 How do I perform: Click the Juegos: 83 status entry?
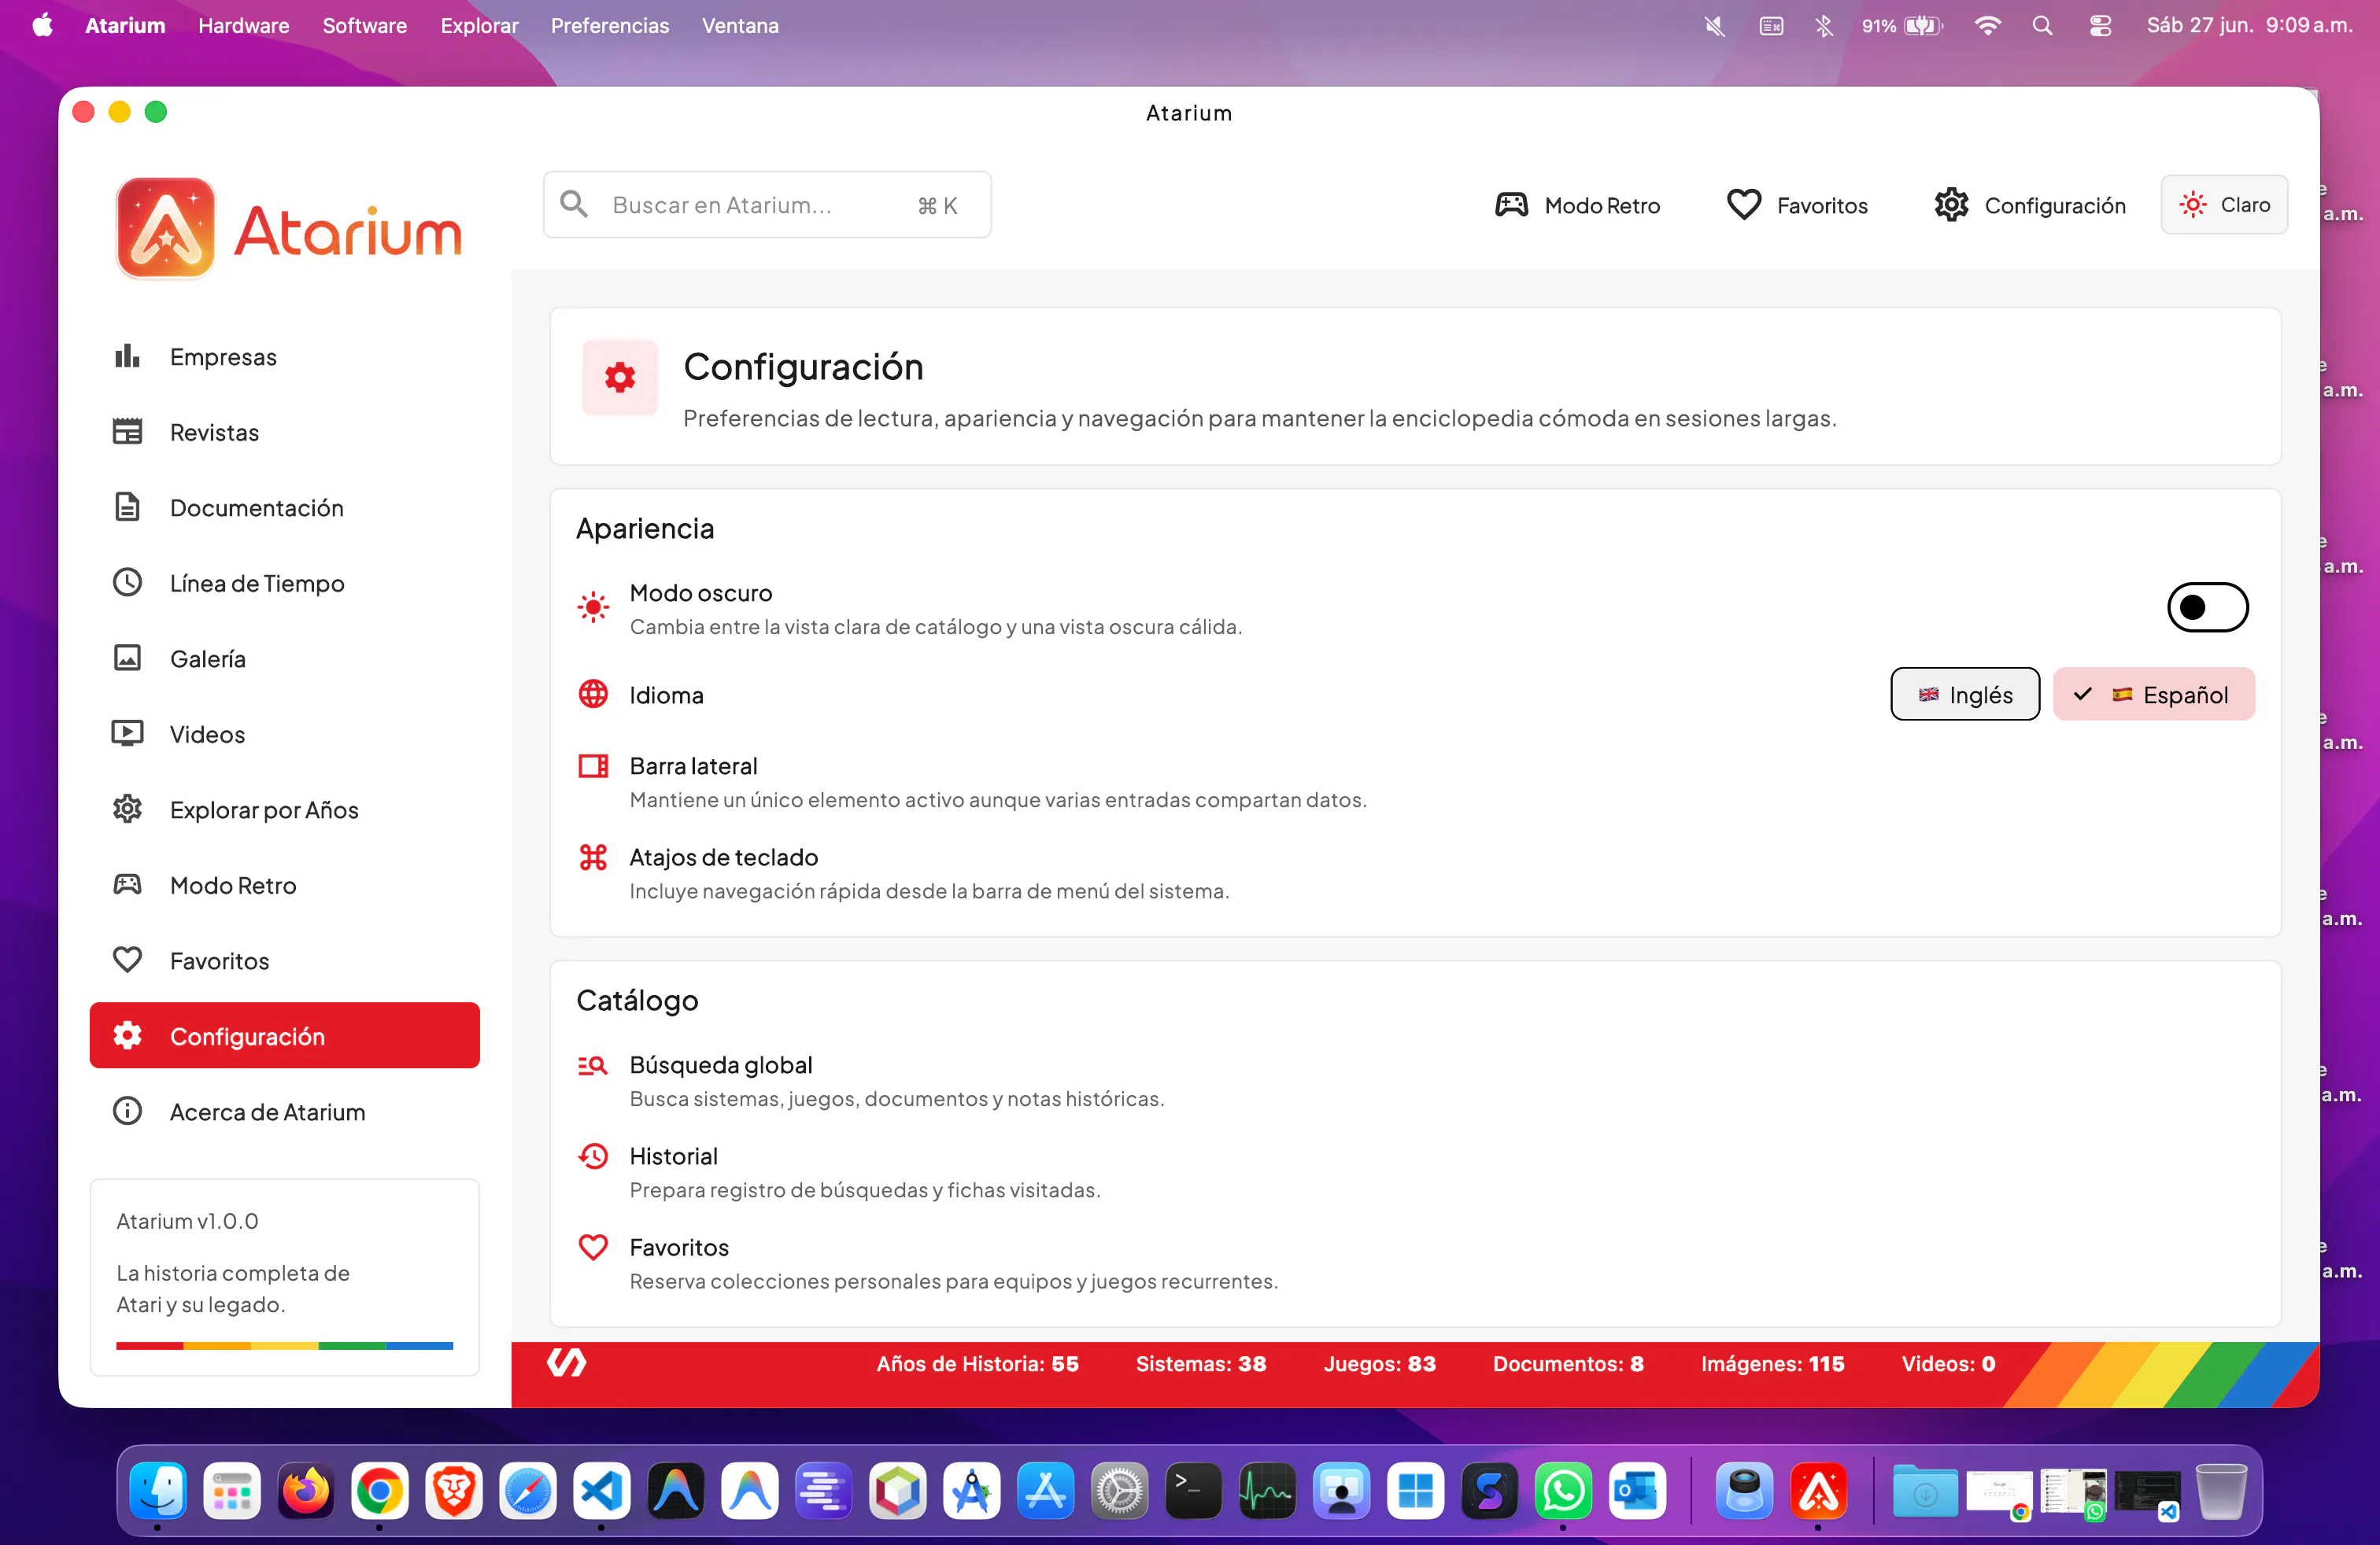(x=1379, y=1364)
